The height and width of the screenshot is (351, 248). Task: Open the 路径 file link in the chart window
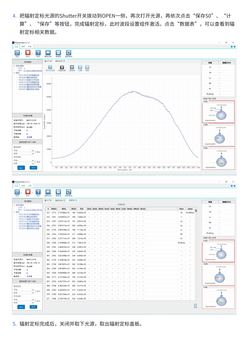click(x=33, y=70)
